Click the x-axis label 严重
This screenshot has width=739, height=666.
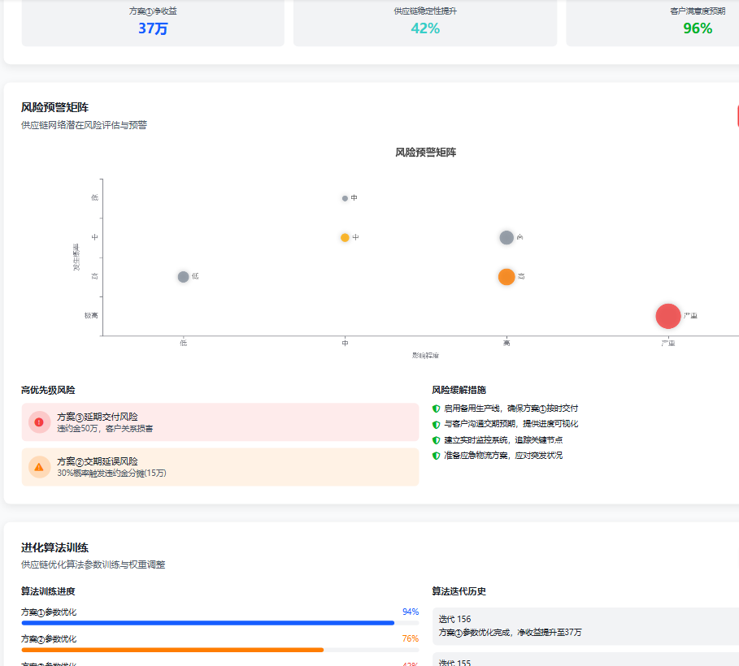click(x=667, y=343)
